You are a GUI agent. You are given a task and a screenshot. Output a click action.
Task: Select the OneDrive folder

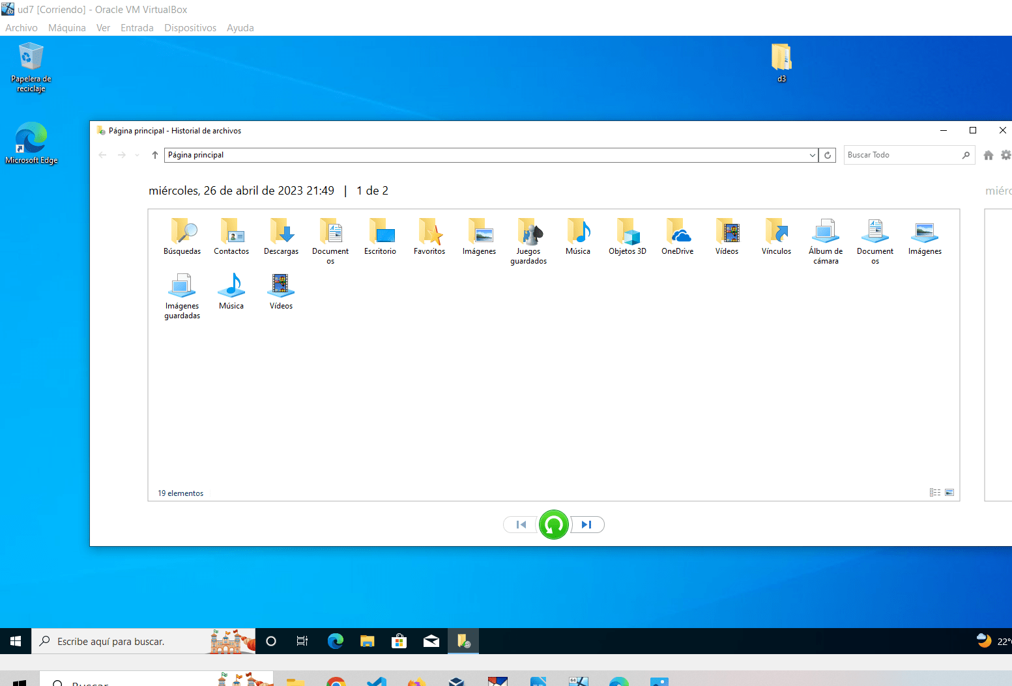click(x=677, y=237)
